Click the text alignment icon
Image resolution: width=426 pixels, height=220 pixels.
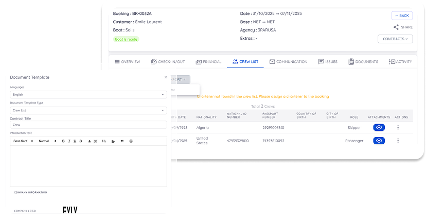pyautogui.click(x=113, y=141)
